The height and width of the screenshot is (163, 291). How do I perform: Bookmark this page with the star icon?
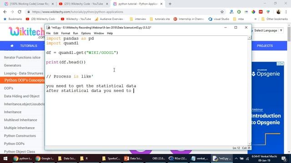click(222, 12)
